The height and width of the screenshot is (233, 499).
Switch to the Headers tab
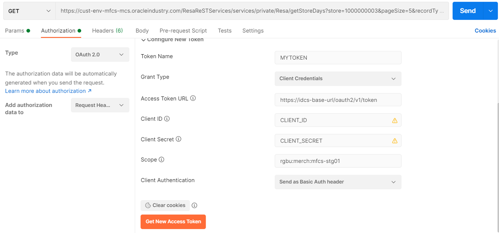[107, 30]
